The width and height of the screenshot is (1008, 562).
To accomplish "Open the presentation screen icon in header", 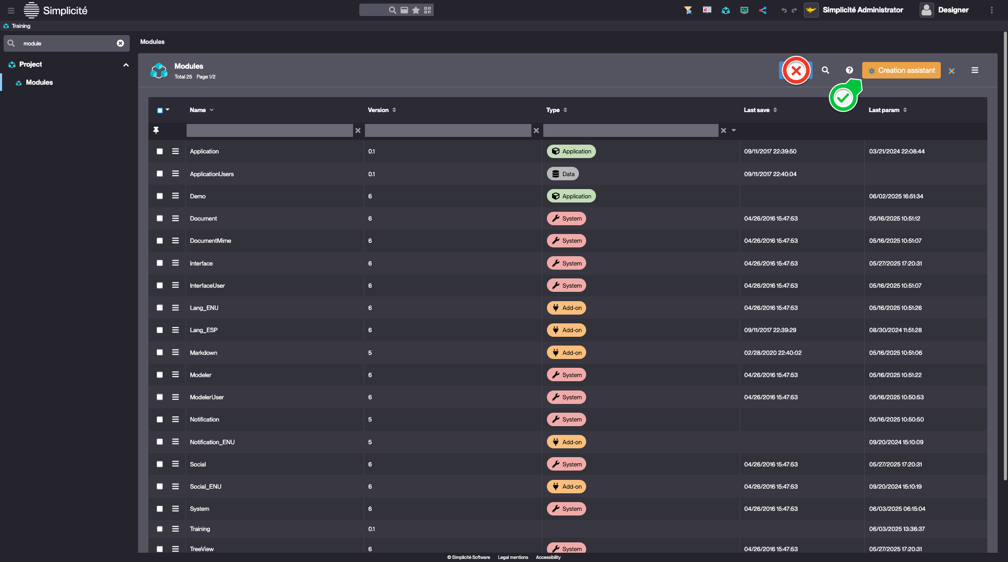I will 707,10.
